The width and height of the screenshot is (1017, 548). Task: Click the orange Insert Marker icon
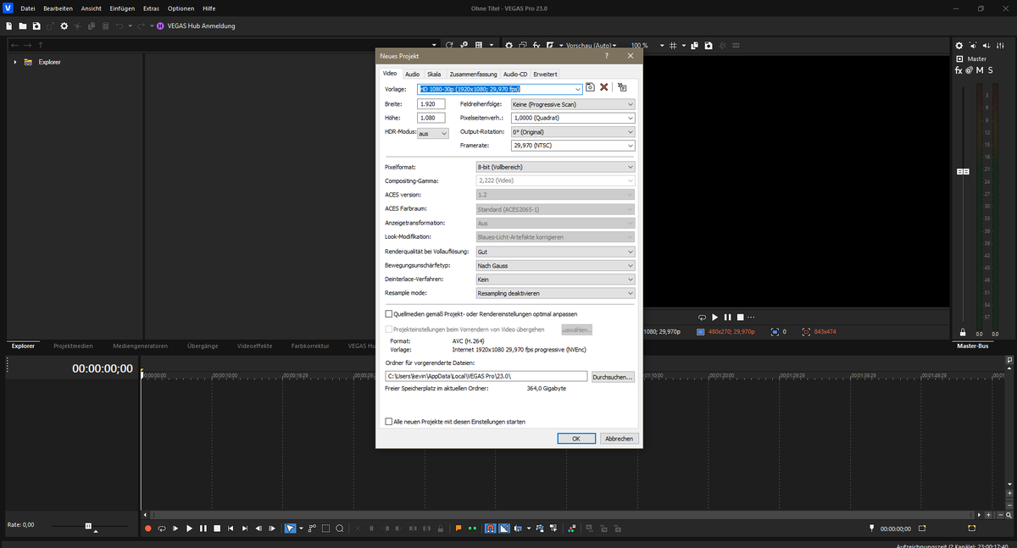tap(458, 529)
